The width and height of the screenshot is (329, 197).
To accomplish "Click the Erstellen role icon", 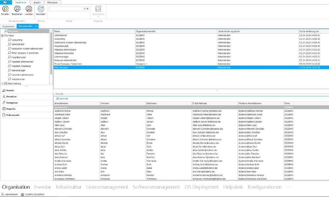I will (x=5, y=9).
